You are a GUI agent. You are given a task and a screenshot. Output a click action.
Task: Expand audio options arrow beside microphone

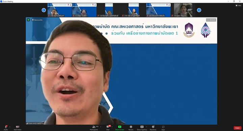point(10,127)
